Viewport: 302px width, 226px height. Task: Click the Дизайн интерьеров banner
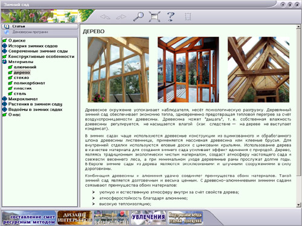[75, 218]
